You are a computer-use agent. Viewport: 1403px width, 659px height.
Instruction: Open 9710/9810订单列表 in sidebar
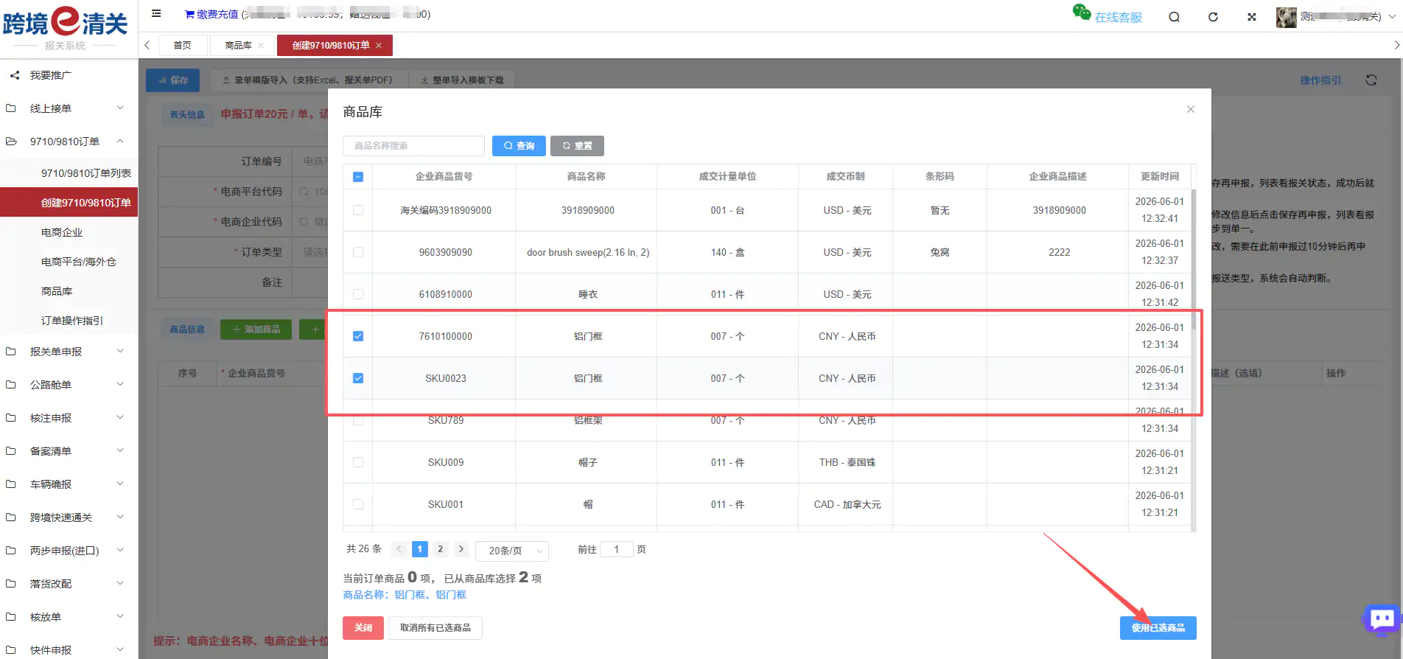[86, 173]
